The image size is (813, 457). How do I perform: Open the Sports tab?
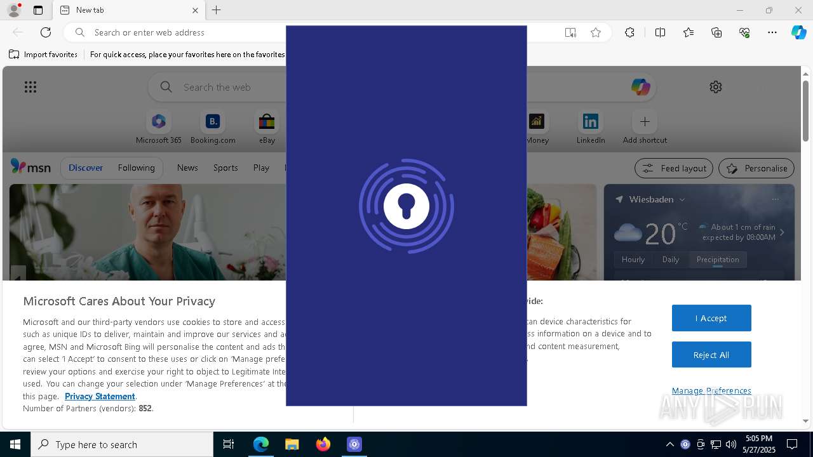coord(225,168)
